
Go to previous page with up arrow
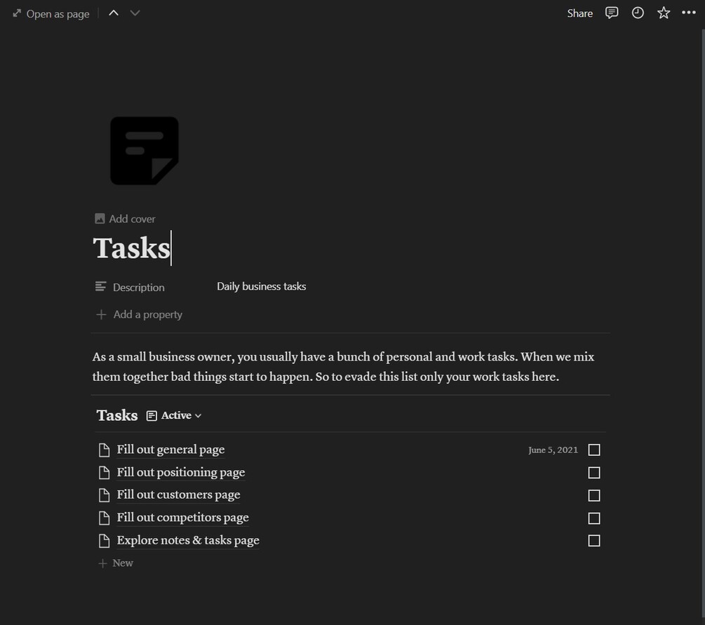click(x=114, y=13)
